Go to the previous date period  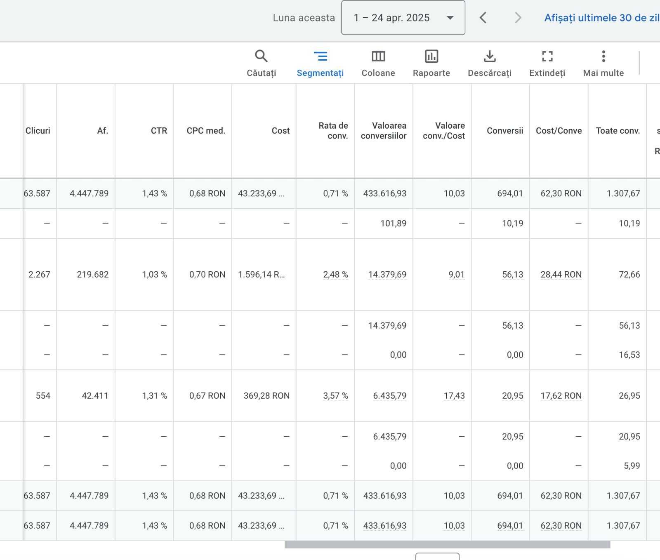483,18
